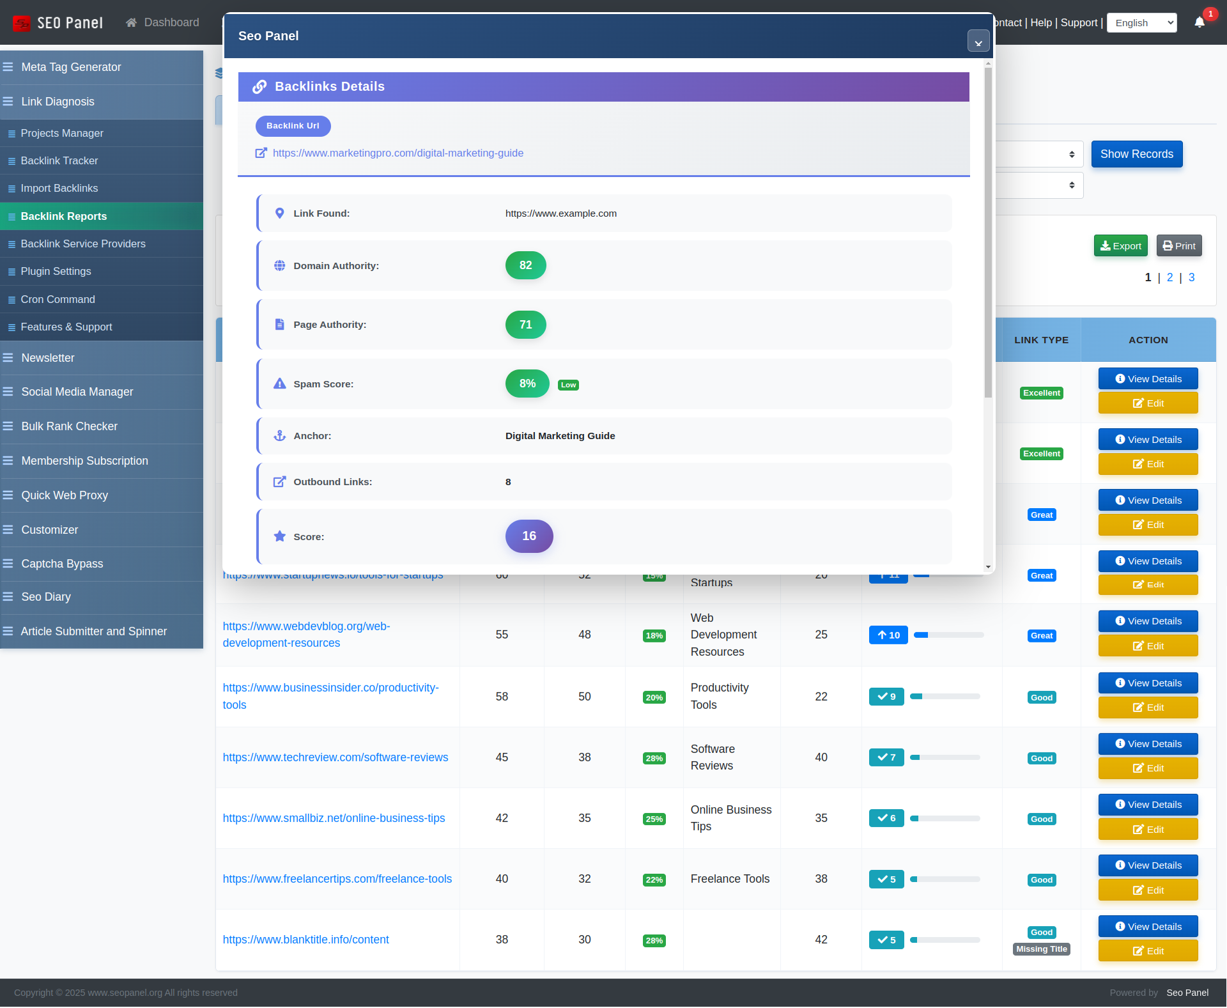Click the Export download icon

(x=1105, y=245)
